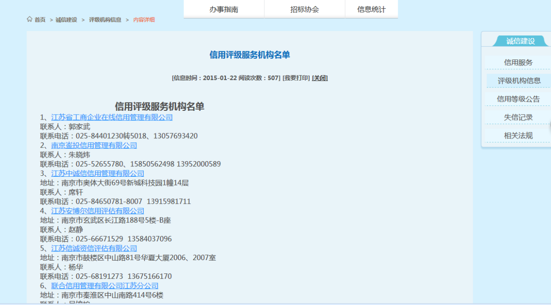The image size is (551, 305).
Task: Click the 诚信建设 sidebar header tab
Action: (x=520, y=41)
